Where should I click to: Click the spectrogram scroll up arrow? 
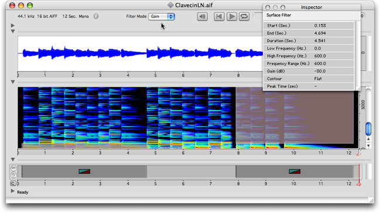pos(368,139)
